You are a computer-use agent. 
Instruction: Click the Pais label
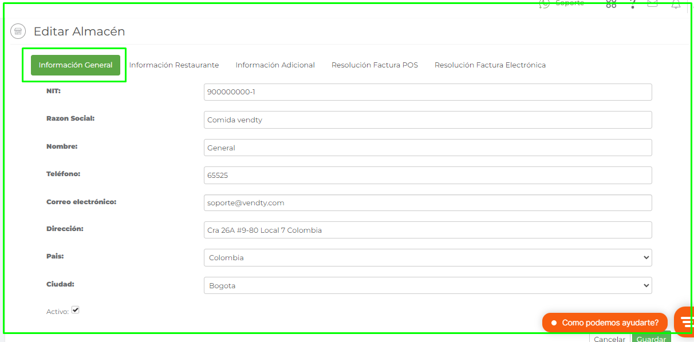pyautogui.click(x=55, y=256)
